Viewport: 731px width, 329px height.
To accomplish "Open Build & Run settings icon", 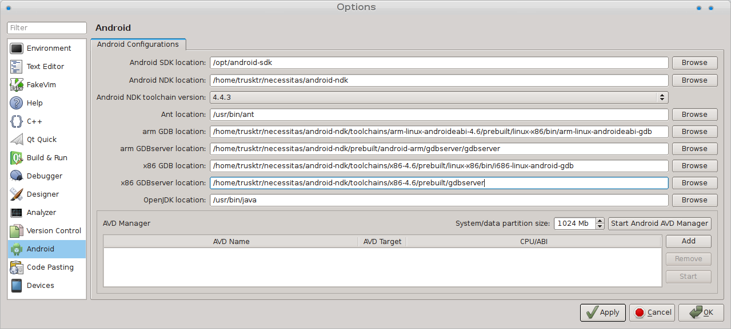I will [x=17, y=158].
